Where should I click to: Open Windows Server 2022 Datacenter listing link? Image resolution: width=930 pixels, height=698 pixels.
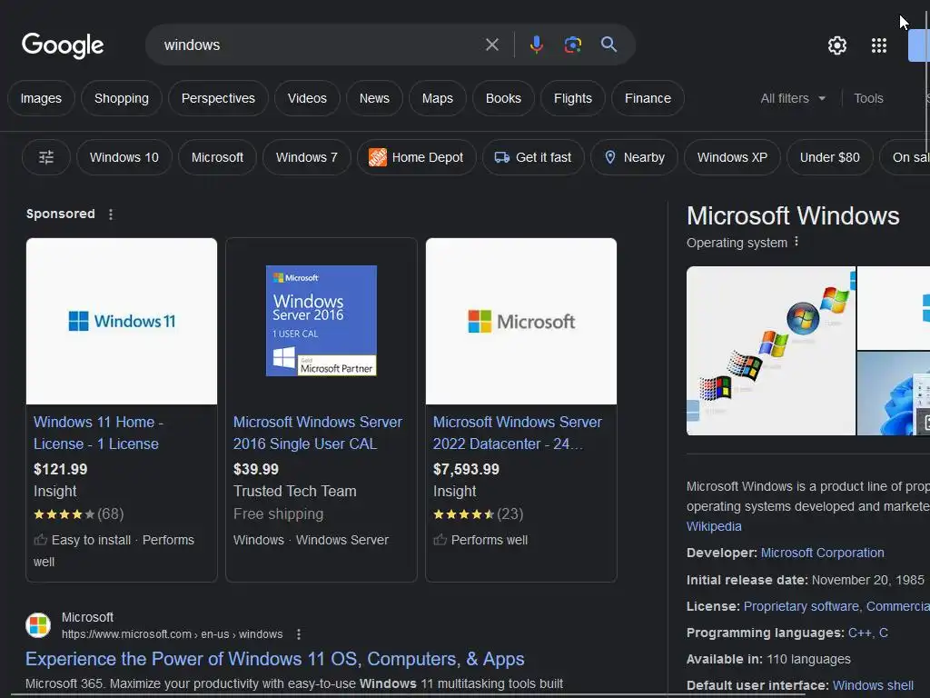[x=517, y=433]
